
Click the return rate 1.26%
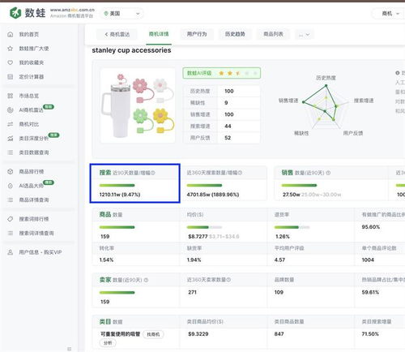[283, 237]
